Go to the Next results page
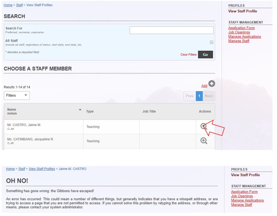277x216 pixels. [209, 96]
